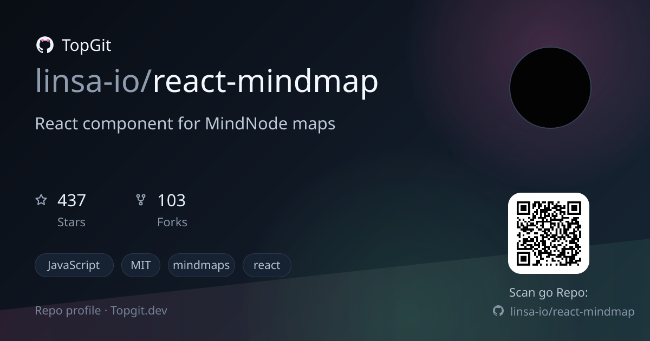The width and height of the screenshot is (650, 341).
Task: Select the mindmaps topic tag
Action: [x=201, y=265]
